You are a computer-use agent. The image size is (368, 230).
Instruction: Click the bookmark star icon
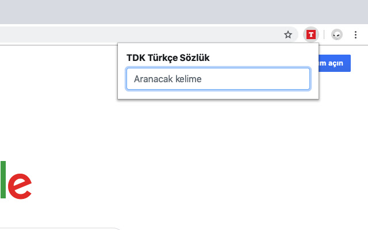[x=288, y=34]
